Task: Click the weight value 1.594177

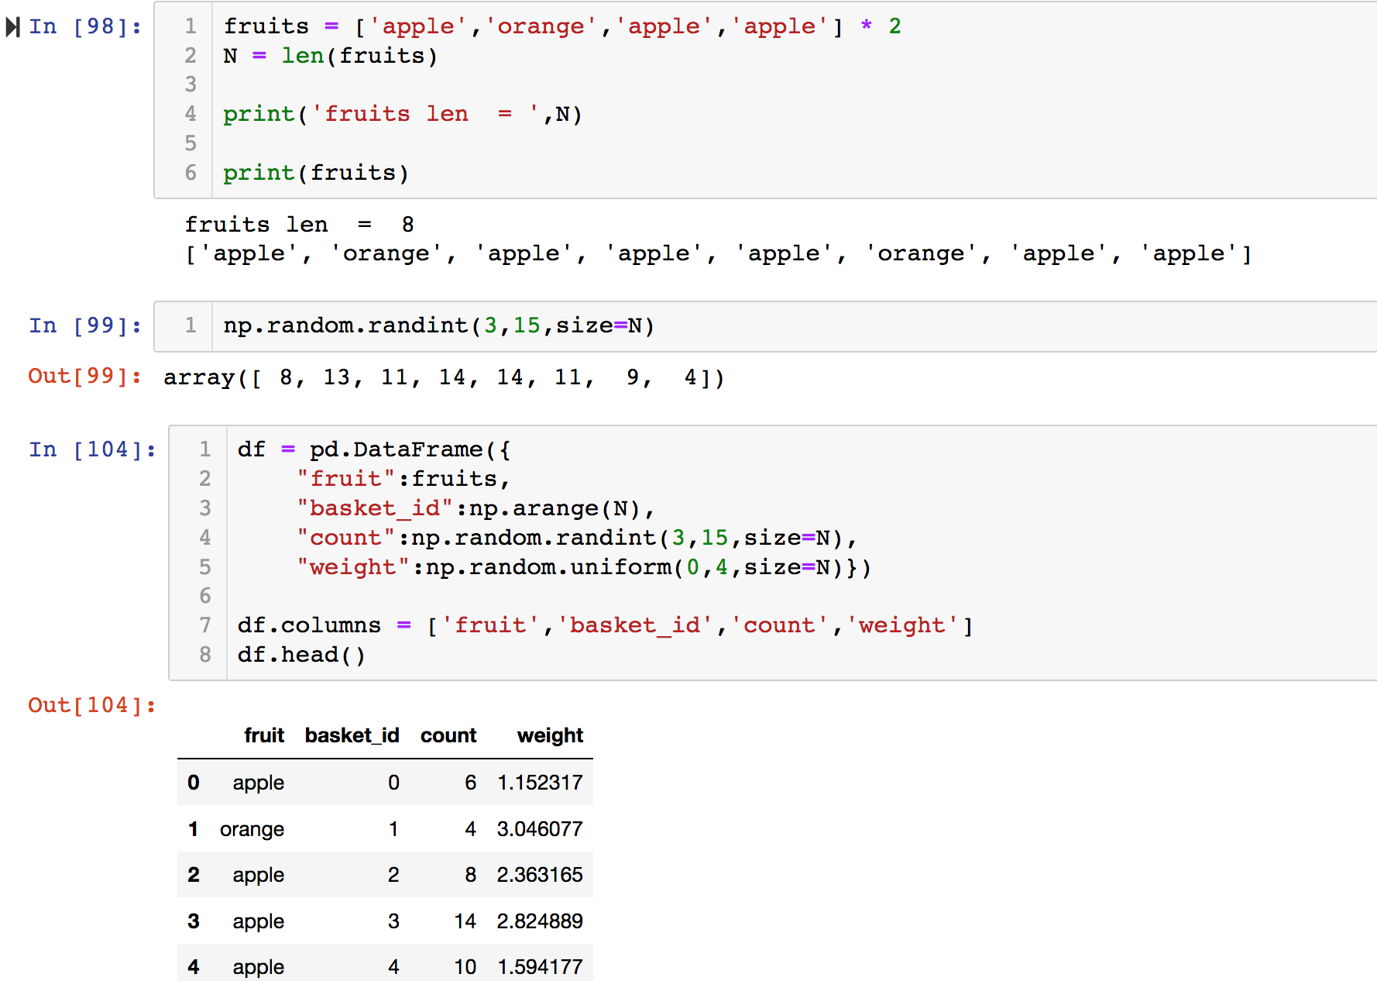Action: pos(540,967)
